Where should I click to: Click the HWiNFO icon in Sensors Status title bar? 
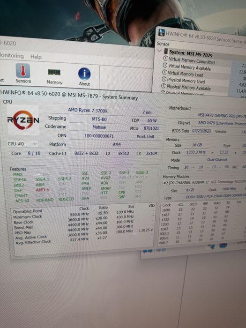point(162,32)
